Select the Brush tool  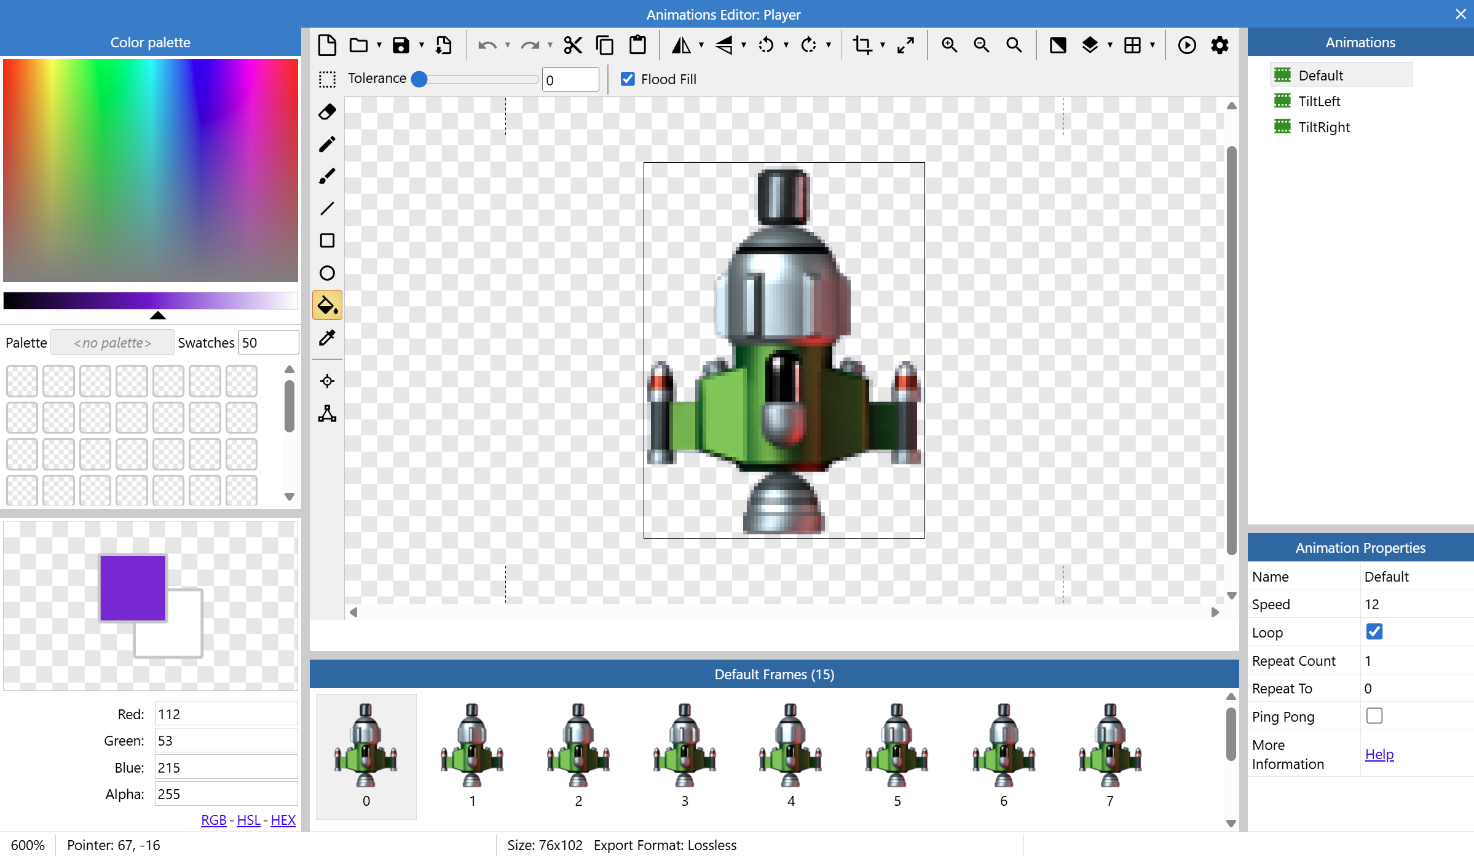[327, 176]
